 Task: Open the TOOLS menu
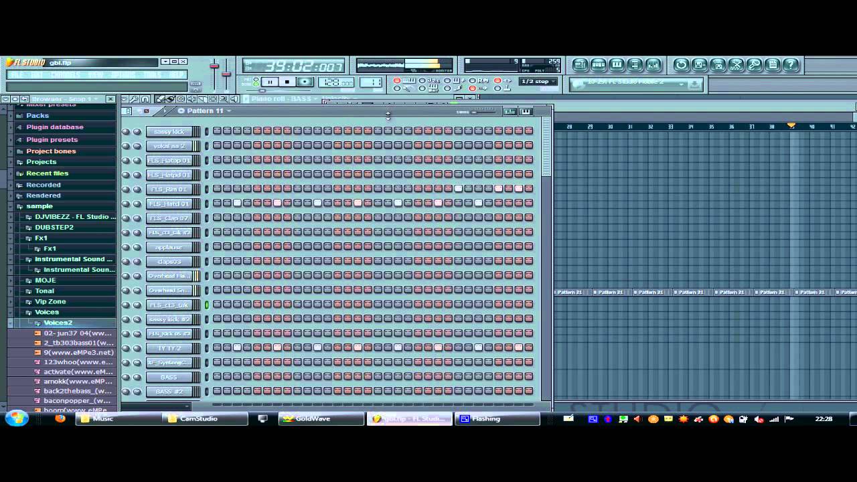(153, 75)
